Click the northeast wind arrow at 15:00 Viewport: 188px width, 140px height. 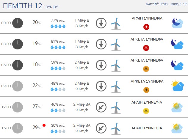coord(101,128)
